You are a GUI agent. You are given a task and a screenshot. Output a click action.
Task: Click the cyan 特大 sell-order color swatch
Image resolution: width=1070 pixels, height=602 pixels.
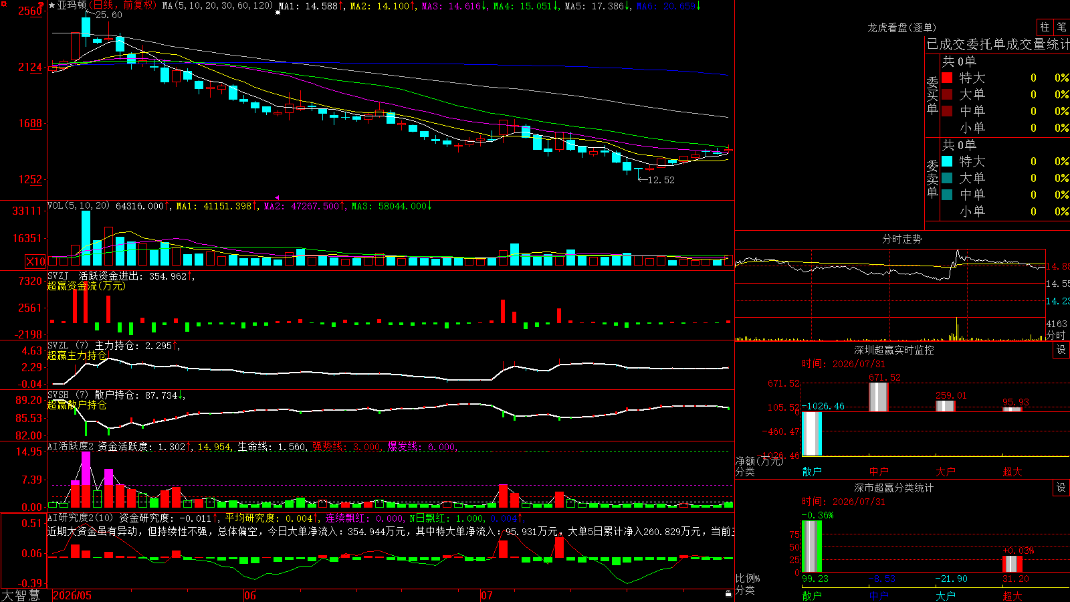point(947,161)
